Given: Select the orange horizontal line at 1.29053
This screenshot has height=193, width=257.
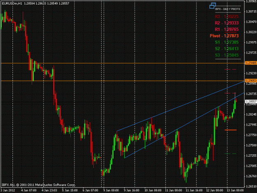Looking at the screenshot, I should coord(123,81).
